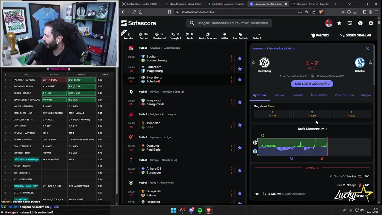Switch to the Puan durumu tab
The image size is (382, 215).
pyautogui.click(x=344, y=95)
